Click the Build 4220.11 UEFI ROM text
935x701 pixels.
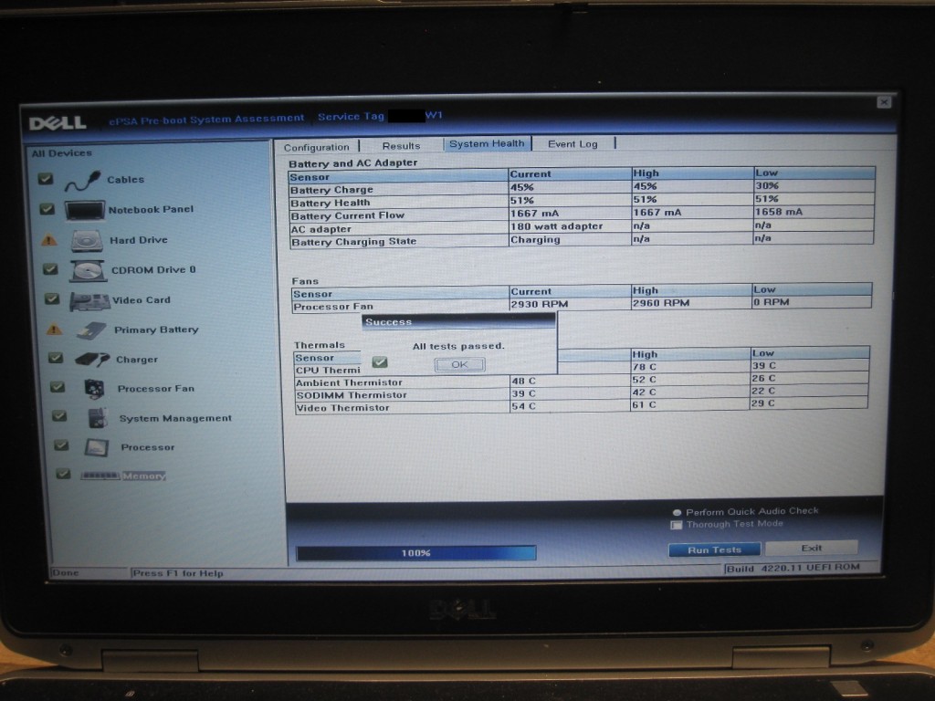click(x=793, y=568)
